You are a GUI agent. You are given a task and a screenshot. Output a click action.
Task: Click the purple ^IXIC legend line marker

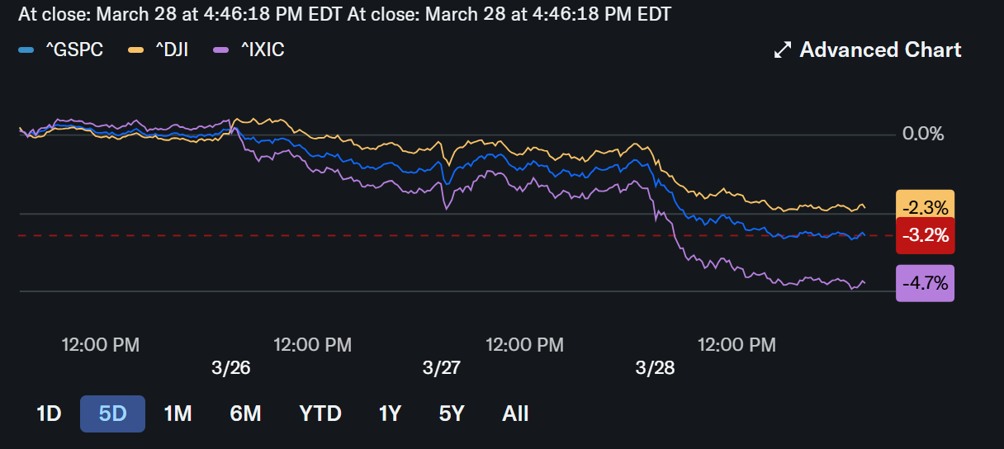(x=220, y=51)
